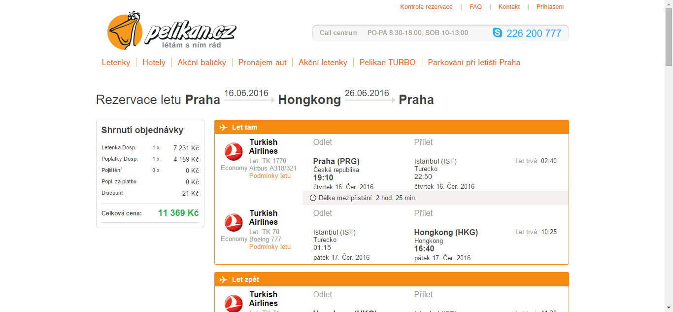
Task: Open the FAQ page
Action: 475,6
